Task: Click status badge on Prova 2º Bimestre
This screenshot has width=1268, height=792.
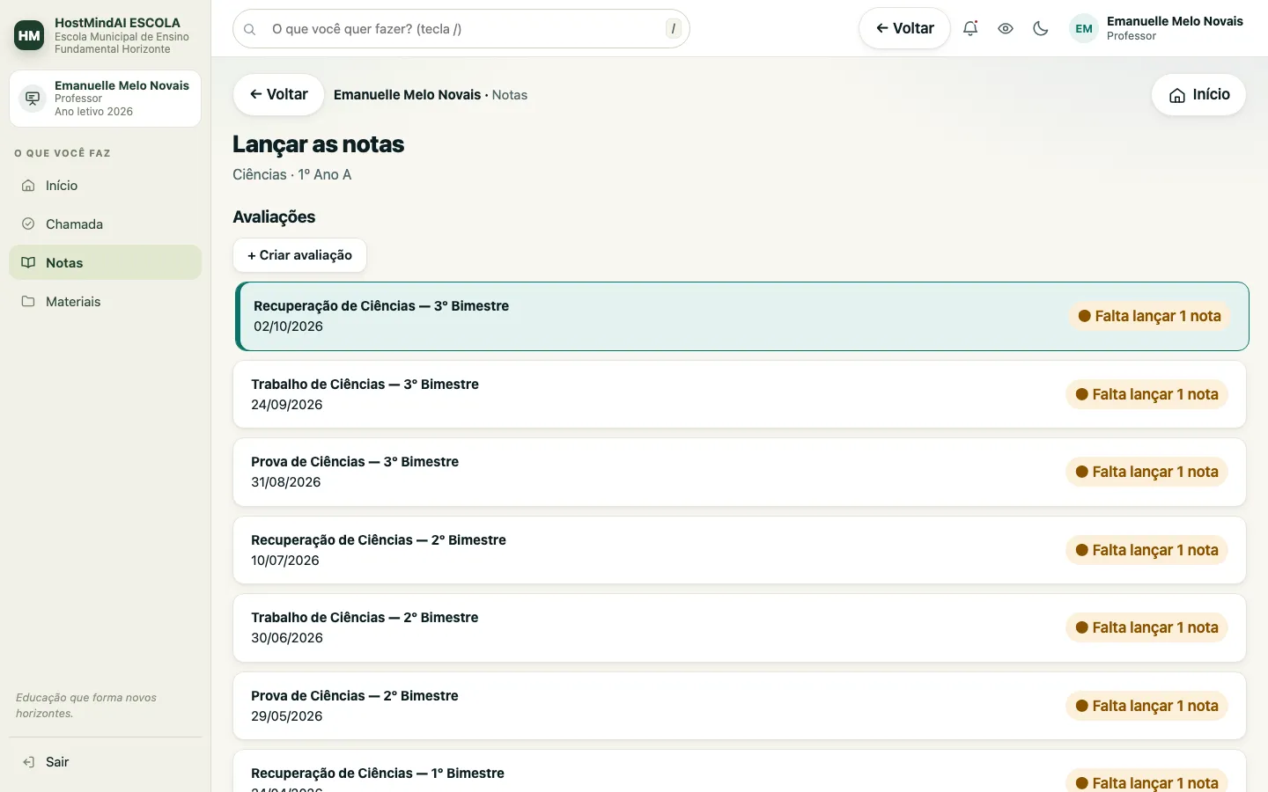Action: pyautogui.click(x=1146, y=706)
